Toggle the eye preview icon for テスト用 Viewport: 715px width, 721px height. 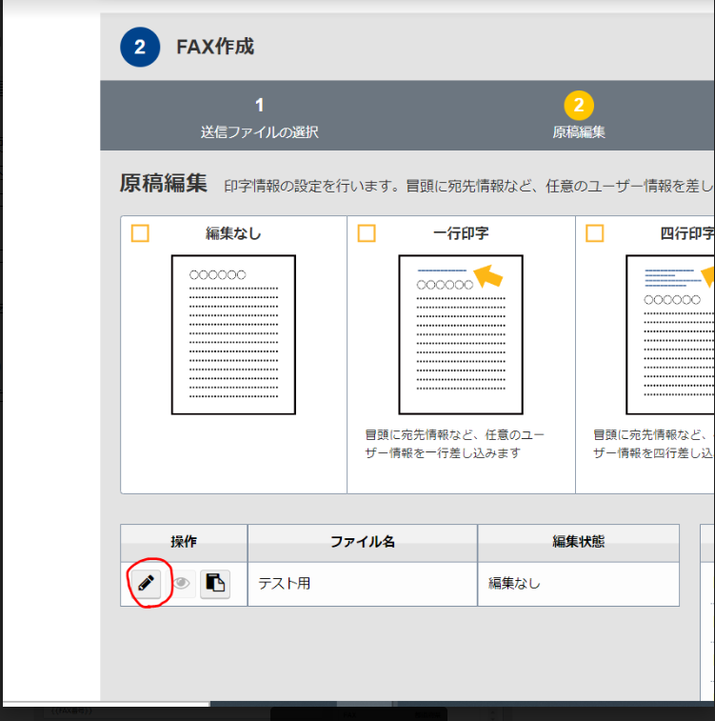click(x=182, y=584)
